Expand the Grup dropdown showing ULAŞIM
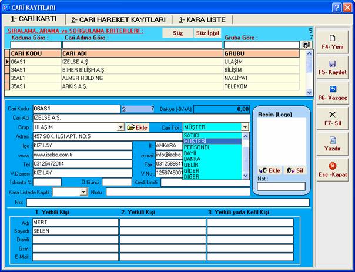The width and height of the screenshot is (355, 272). (x=121, y=127)
